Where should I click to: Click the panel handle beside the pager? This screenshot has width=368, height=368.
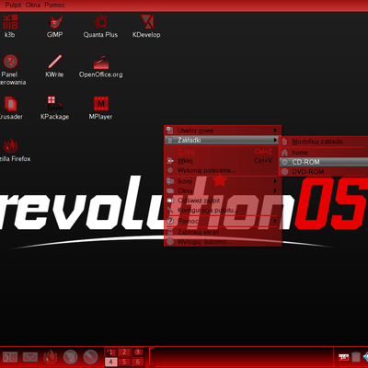152,357
